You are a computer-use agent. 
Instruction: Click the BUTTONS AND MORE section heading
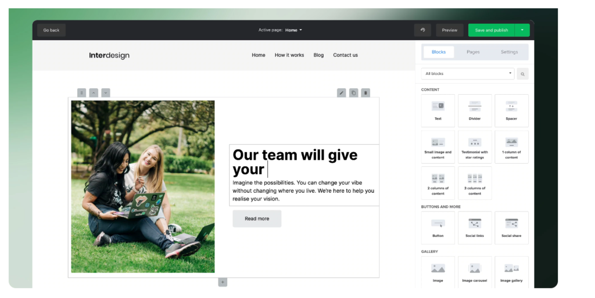point(441,207)
